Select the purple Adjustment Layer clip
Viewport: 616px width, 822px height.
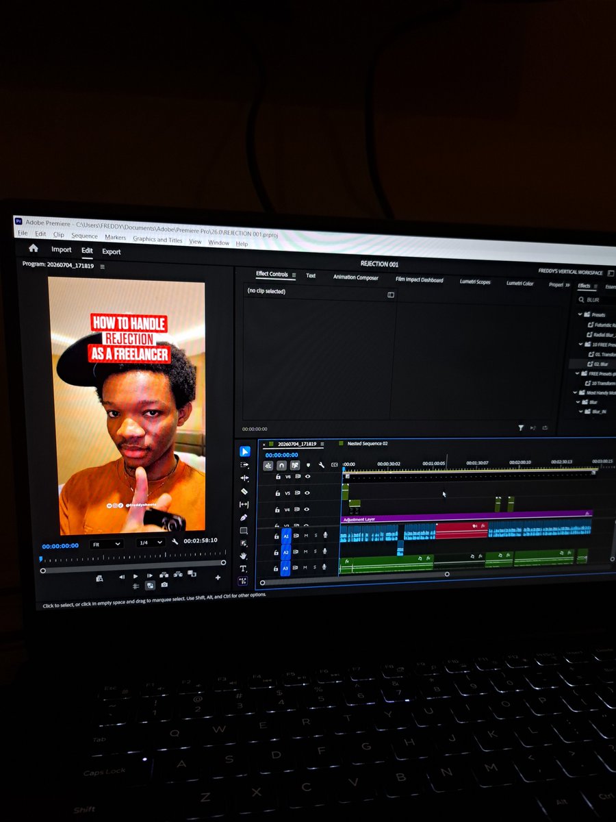click(x=467, y=518)
